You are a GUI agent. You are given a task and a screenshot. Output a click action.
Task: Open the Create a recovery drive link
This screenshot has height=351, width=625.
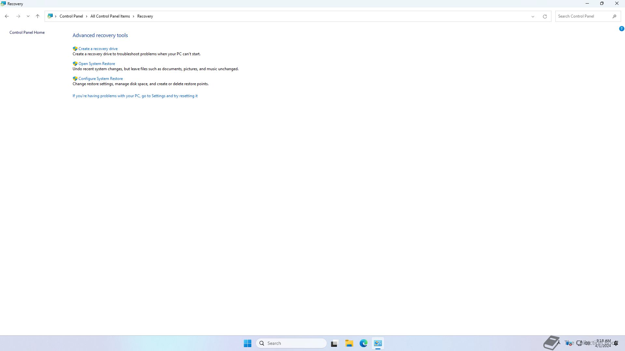[98, 49]
